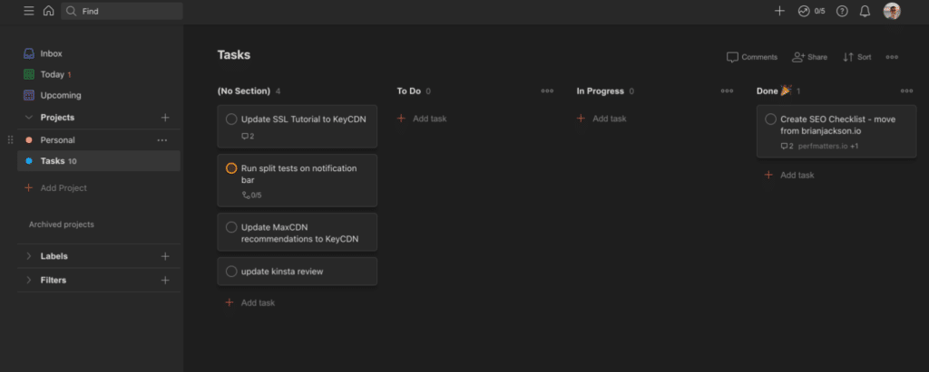Add task in In Progress column

(x=602, y=119)
